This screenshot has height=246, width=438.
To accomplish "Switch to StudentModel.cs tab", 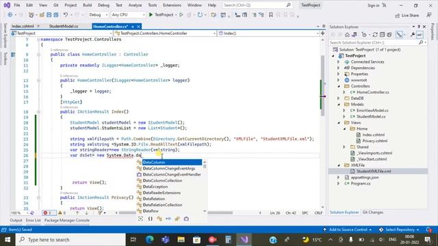I will [x=64, y=26].
